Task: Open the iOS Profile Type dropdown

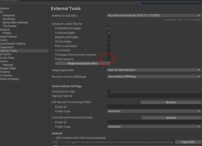Action: [154, 111]
